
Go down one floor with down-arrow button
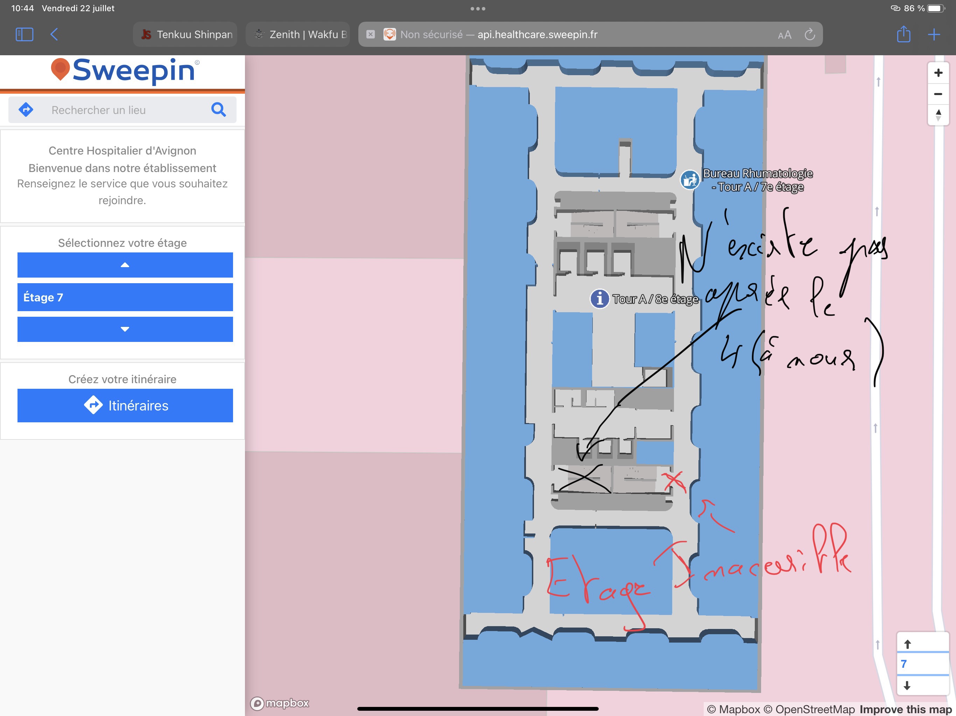125,329
